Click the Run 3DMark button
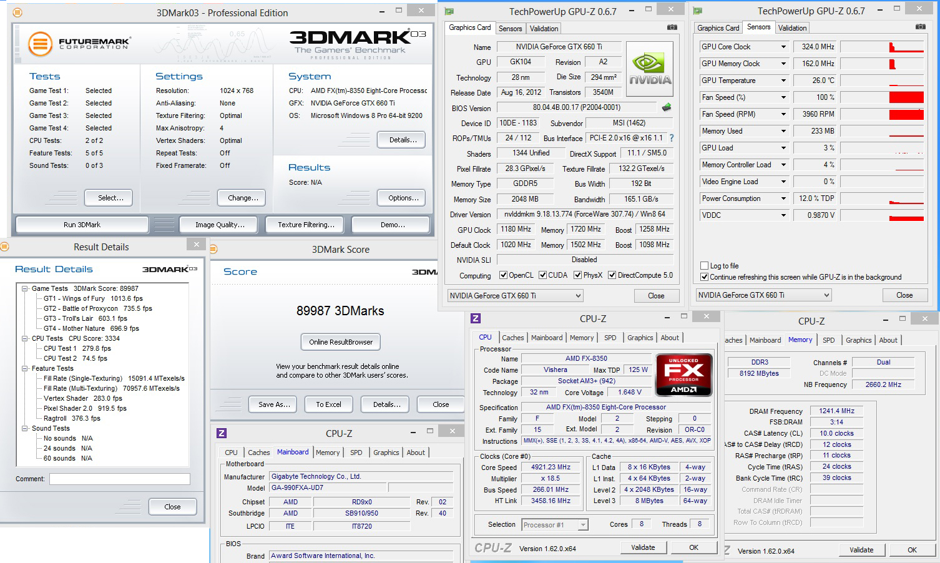Screen dimensions: 940x563 pos(82,225)
